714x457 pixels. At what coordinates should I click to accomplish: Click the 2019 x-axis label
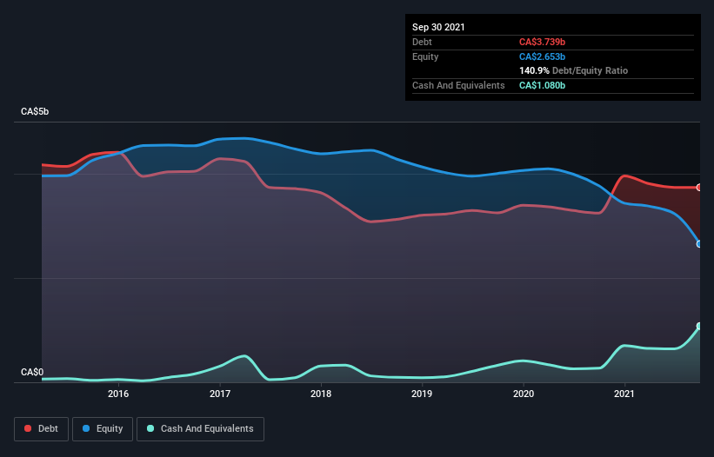[x=422, y=394]
